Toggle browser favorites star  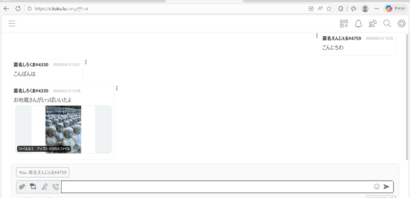click(x=329, y=9)
